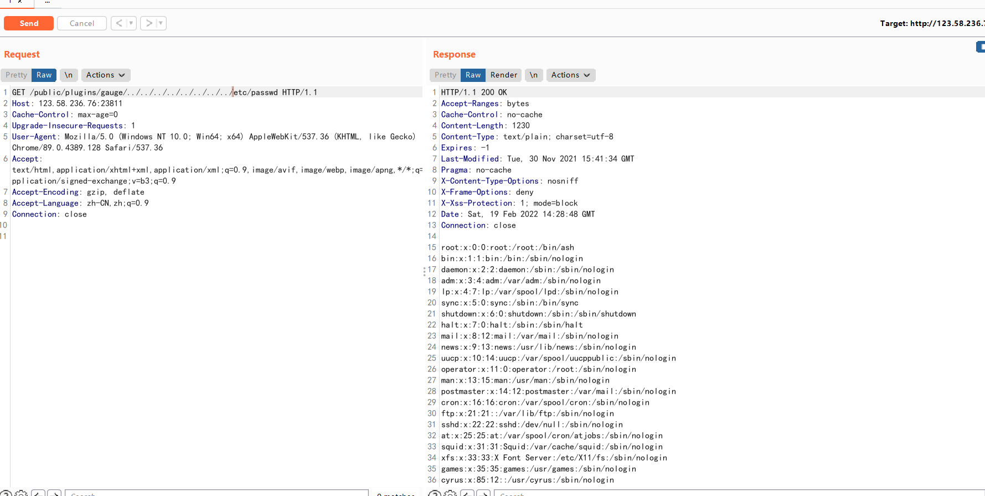Viewport: 985px width, 496px height.
Task: Click the news:x:9:13 passwd entry
Action: (x=539, y=347)
